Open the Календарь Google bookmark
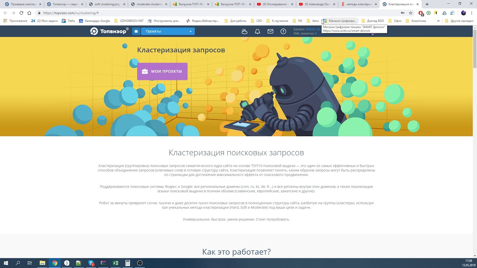This screenshot has width=477, height=268. (x=94, y=21)
